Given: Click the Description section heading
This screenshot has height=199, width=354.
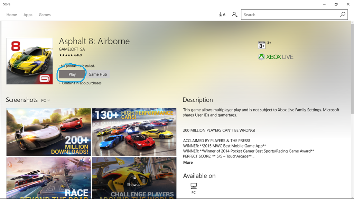Looking at the screenshot, I should (x=198, y=100).
